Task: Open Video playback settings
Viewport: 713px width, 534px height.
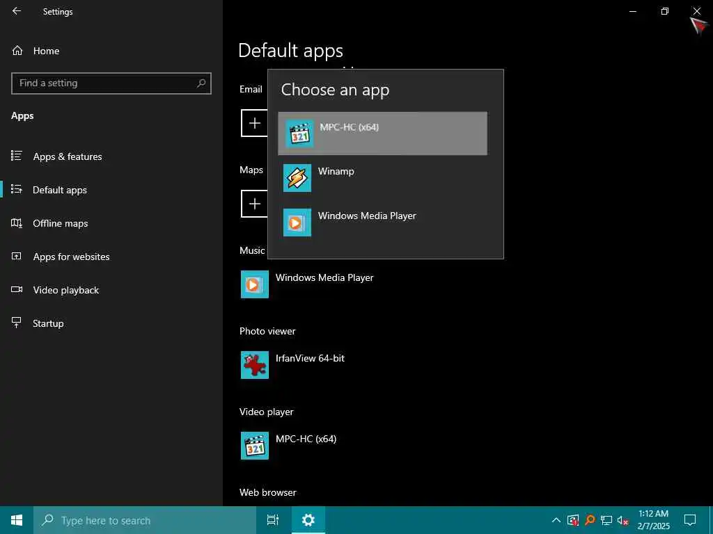Action: point(111,290)
